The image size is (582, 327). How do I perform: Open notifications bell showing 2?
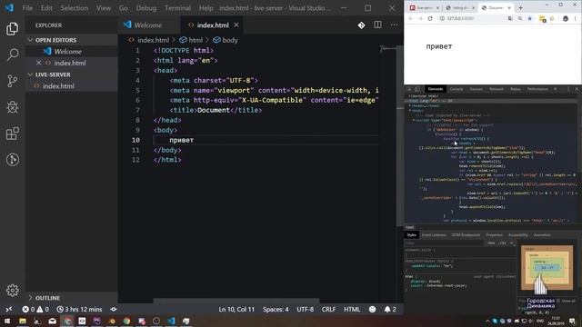point(390,309)
